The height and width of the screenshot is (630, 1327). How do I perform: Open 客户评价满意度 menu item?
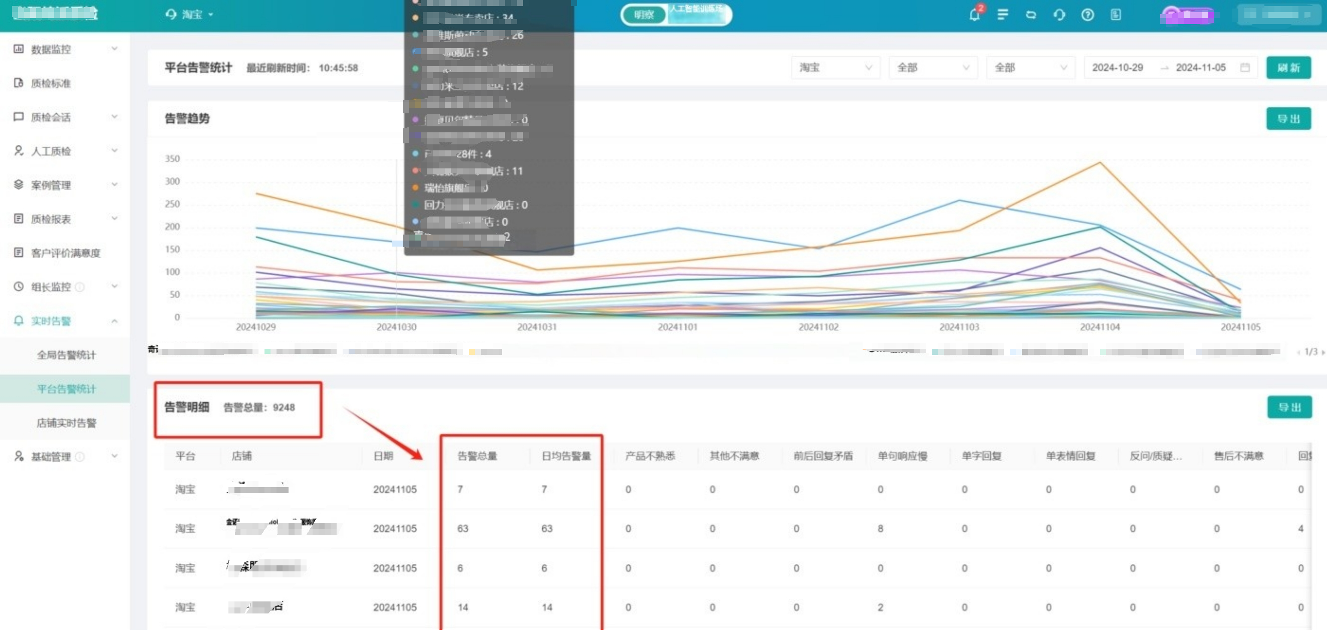tap(66, 253)
